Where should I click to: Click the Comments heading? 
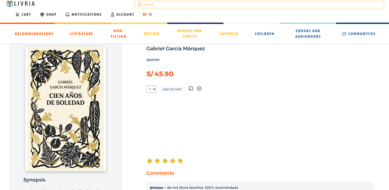(x=160, y=173)
